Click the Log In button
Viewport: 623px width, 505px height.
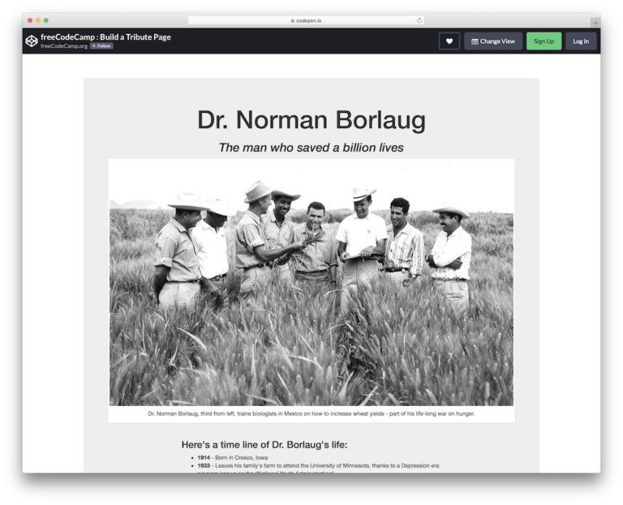coord(581,41)
